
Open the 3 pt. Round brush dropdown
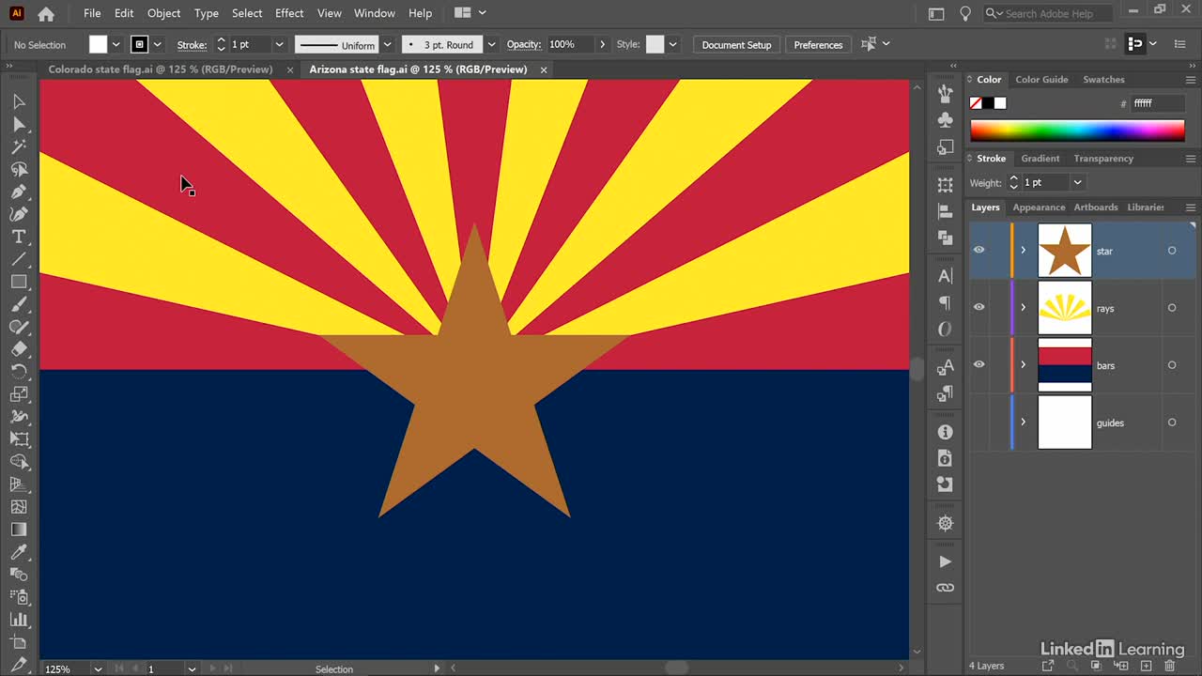click(491, 45)
